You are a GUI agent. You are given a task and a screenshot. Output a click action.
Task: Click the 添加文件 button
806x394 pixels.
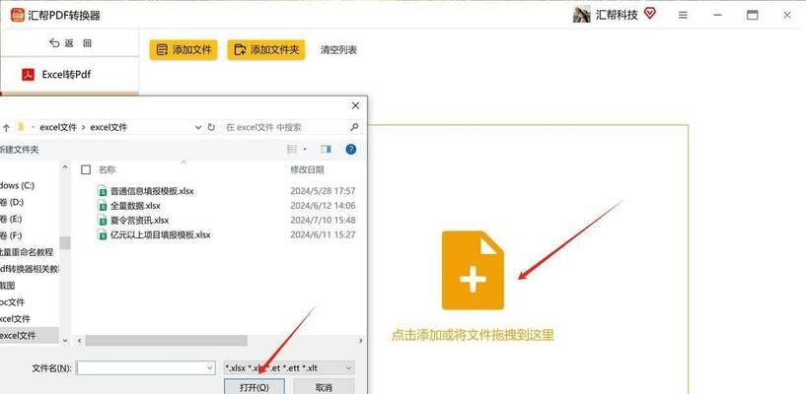[183, 50]
